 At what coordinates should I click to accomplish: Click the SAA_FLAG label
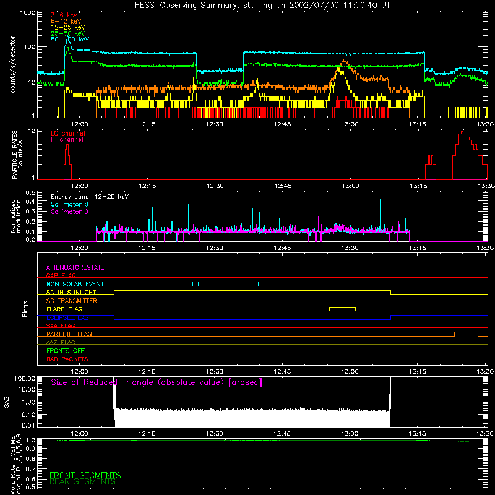(61, 326)
